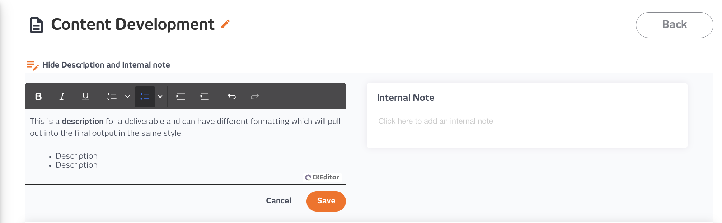
Task: Toggle underline formatting in editor toolbar
Action: [85, 96]
